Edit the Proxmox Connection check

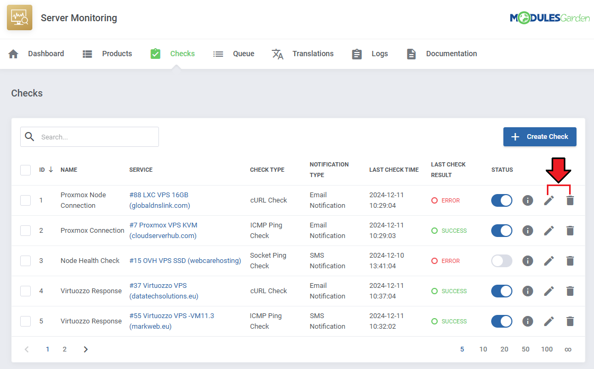(x=549, y=231)
